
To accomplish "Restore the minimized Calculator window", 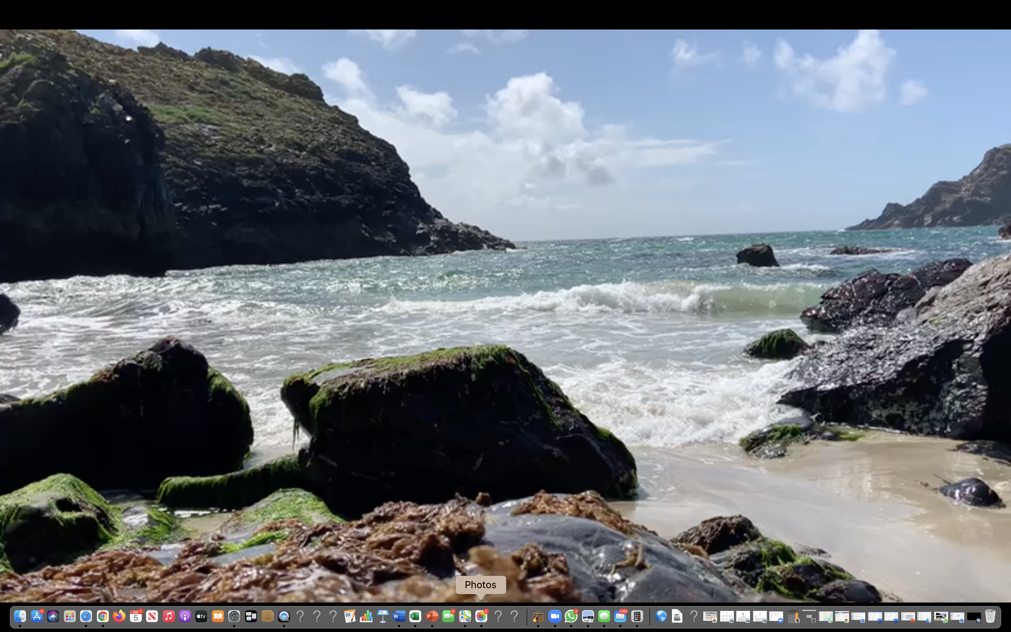I will click(793, 617).
